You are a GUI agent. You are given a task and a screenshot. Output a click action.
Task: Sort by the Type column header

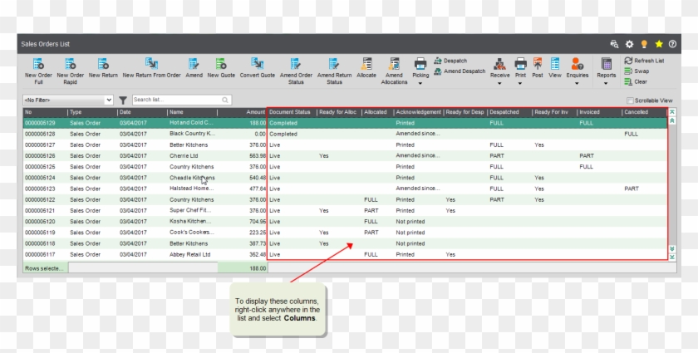(x=92, y=112)
